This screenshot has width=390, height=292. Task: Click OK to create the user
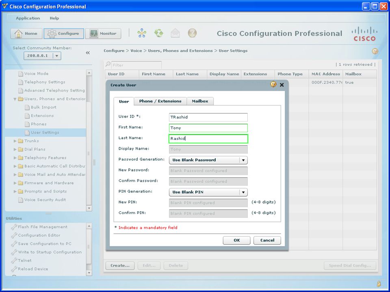[236, 240]
